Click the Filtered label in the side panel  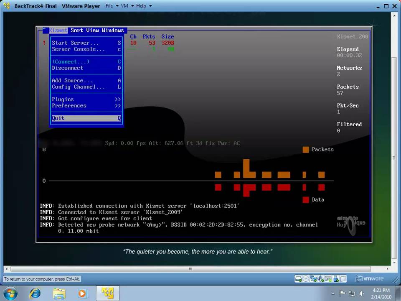[349, 125]
